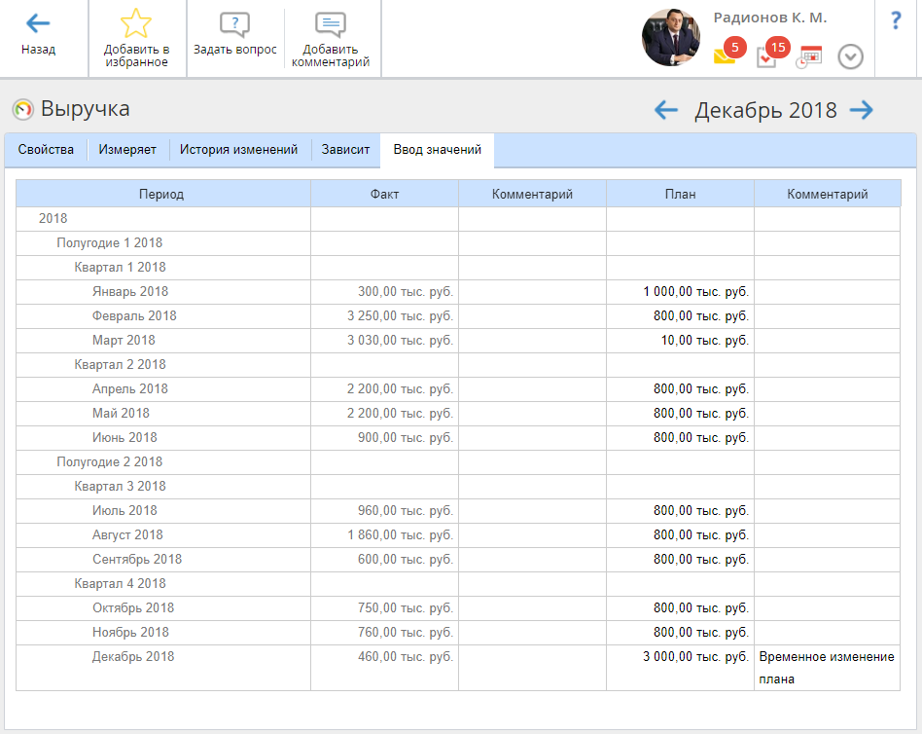The image size is (922, 734).
Task: Open the Задать вопрос question icon
Action: point(234,25)
